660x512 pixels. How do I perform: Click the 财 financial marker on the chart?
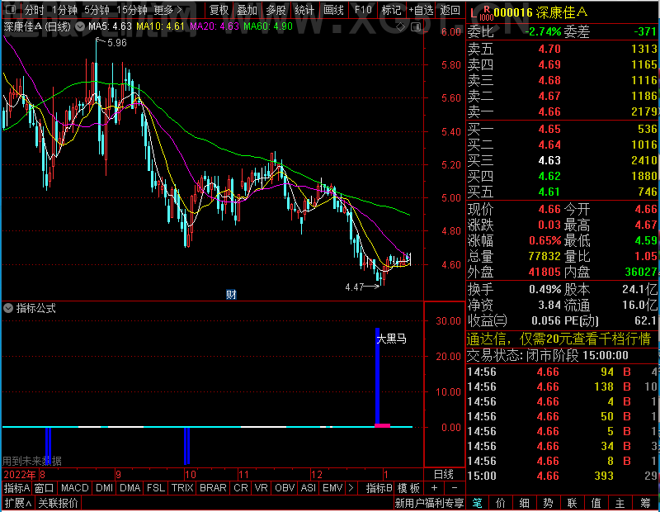click(231, 295)
